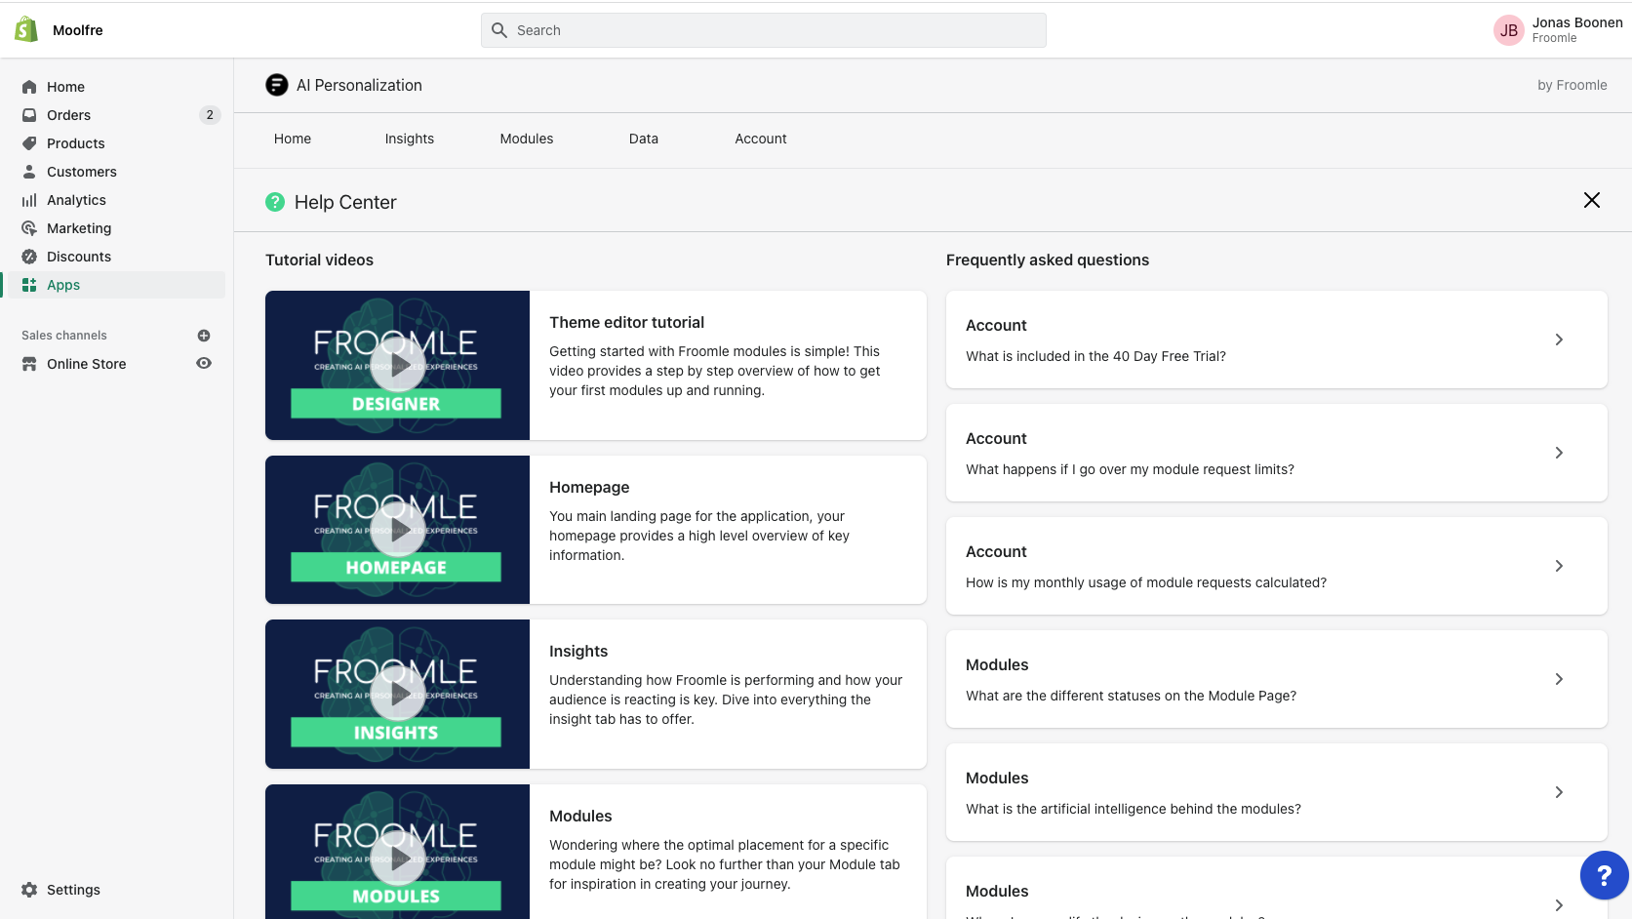
Task: Add a sales channel with the plus icon
Action: point(203,335)
